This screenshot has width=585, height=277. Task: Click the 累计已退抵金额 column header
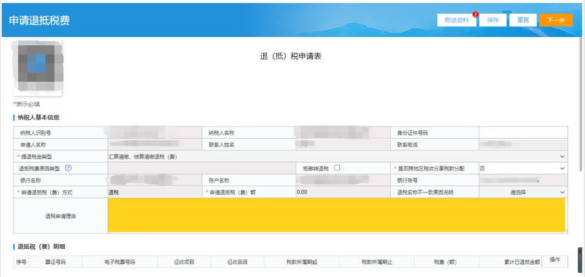click(x=511, y=262)
